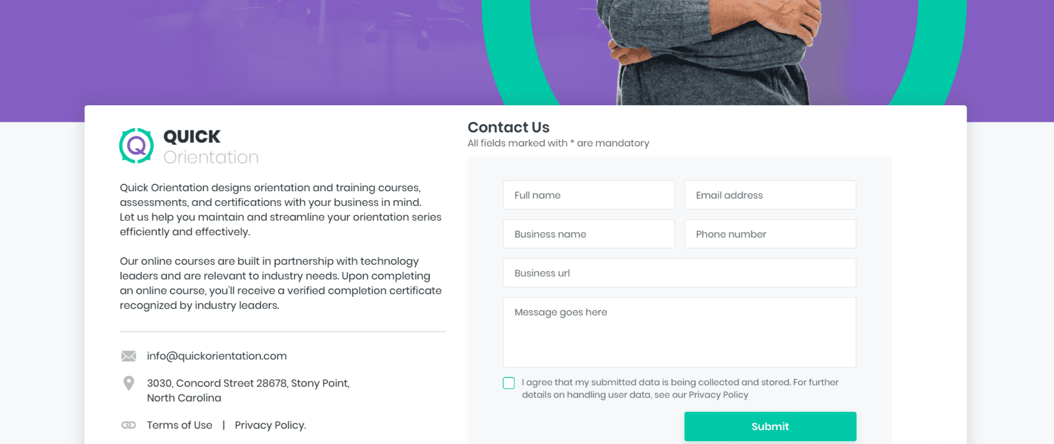Focus the Full name field
The height and width of the screenshot is (444, 1054).
coord(588,195)
